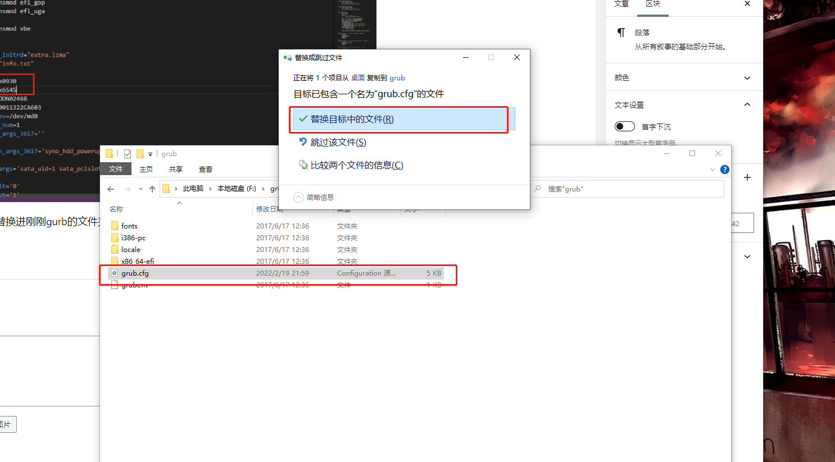835x462 pixels.
Task: Go forward in Explorer navigation
Action: [128, 189]
